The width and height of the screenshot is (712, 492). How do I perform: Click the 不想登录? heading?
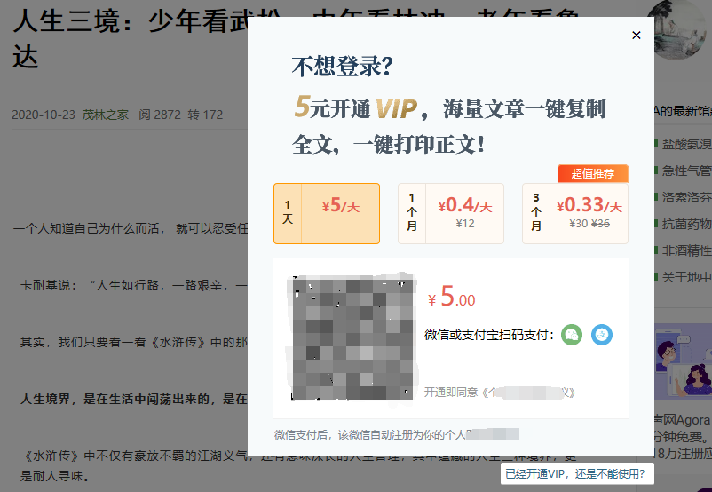pos(342,67)
